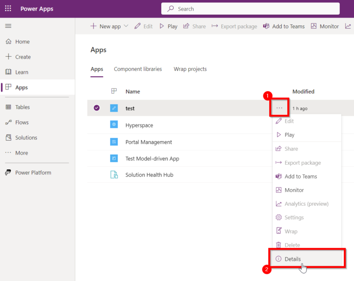
Task: Open the Solution Health Hub app name
Action: (x=149, y=175)
